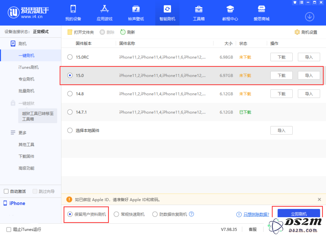Image resolution: width=326 pixels, height=235 pixels.
Task: Click the download manager arrow icon
Action: (x=310, y=17)
